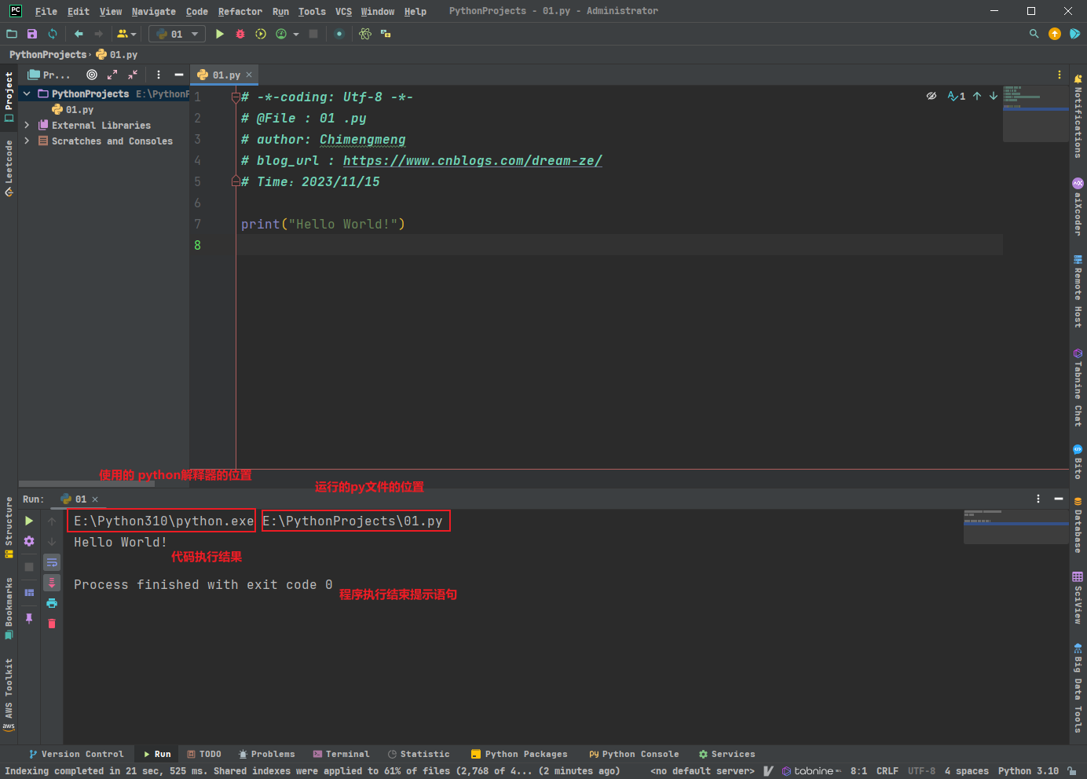The image size is (1087, 779).
Task: Toggle reader mode with the eye icon
Action: [x=931, y=96]
